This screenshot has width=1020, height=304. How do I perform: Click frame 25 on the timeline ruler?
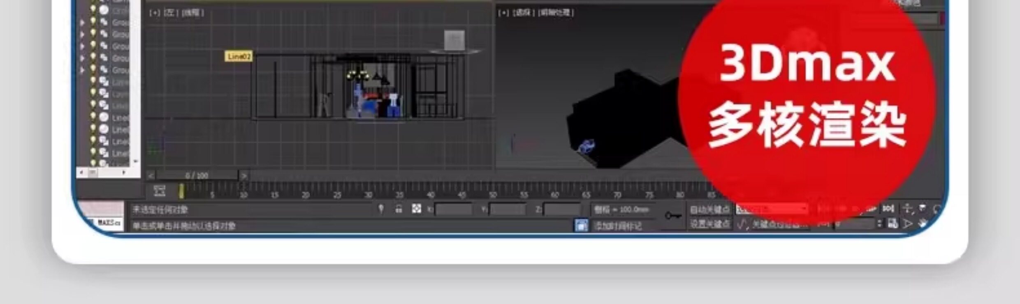point(337,195)
